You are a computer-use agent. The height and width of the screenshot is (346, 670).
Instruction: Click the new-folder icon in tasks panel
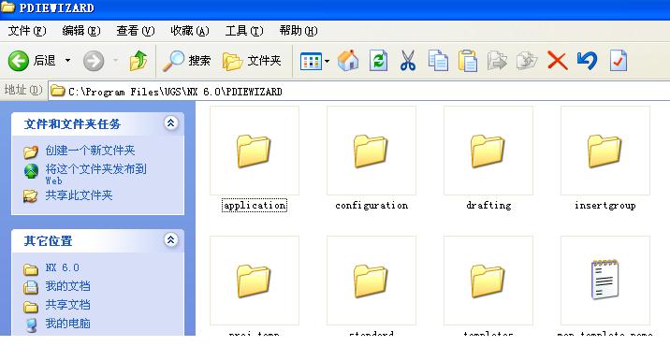click(31, 151)
